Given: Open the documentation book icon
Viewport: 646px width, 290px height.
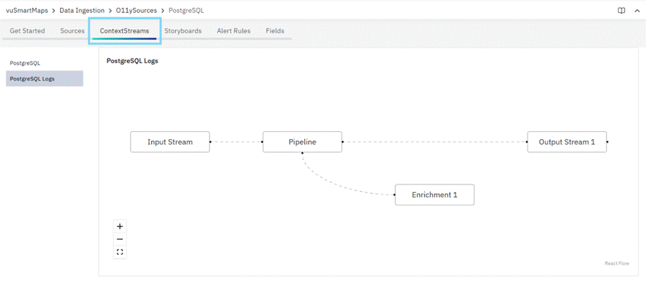Looking at the screenshot, I should 621,11.
